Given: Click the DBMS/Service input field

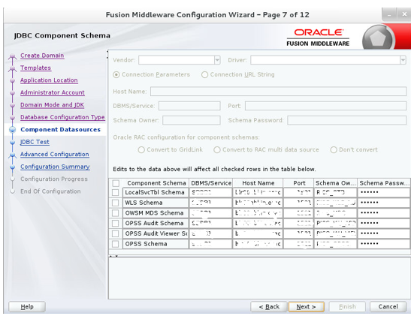Looking at the screenshot, I should (189, 106).
